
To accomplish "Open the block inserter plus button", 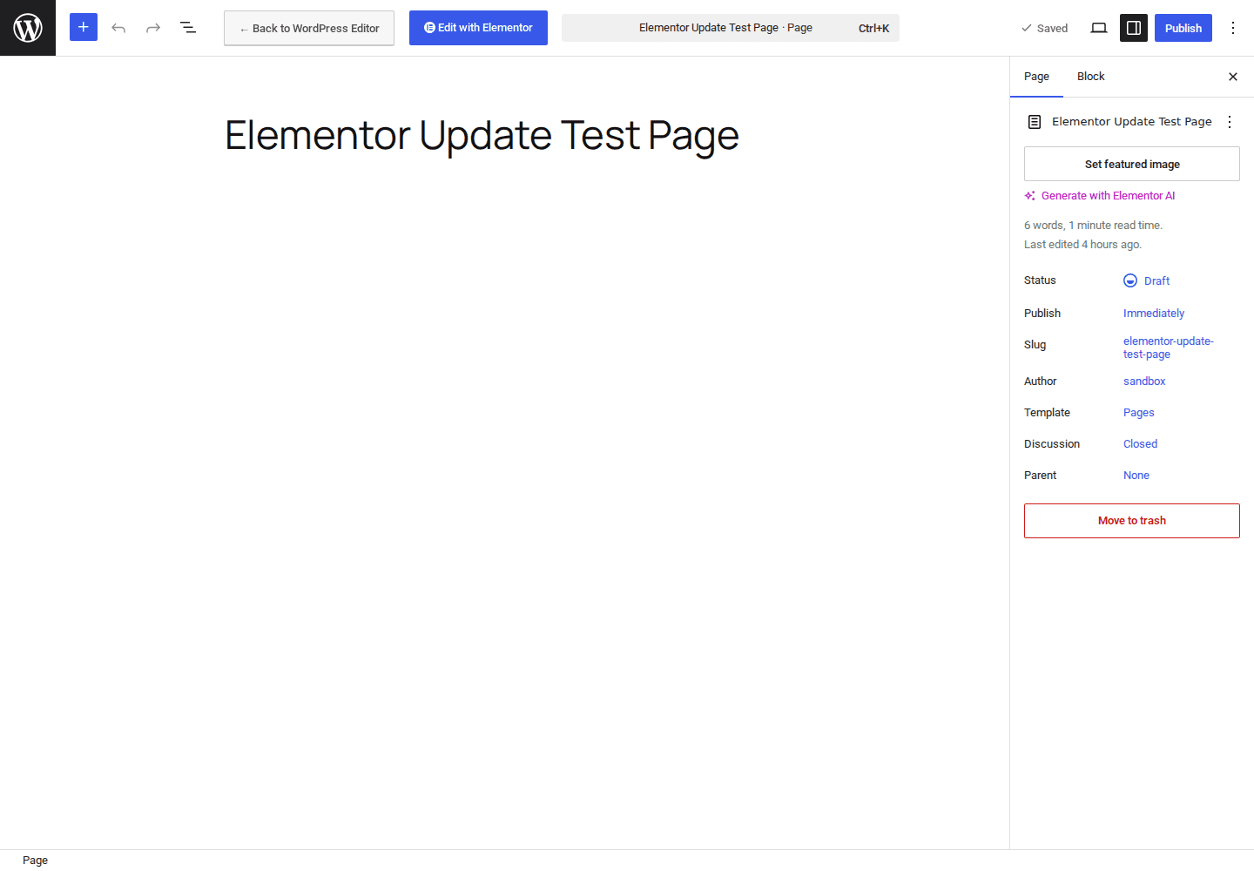I will coord(84,28).
